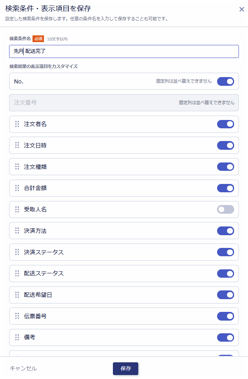This screenshot has width=248, height=379.
Task: Turn off the 決済ステータス toggle
Action: (x=225, y=252)
